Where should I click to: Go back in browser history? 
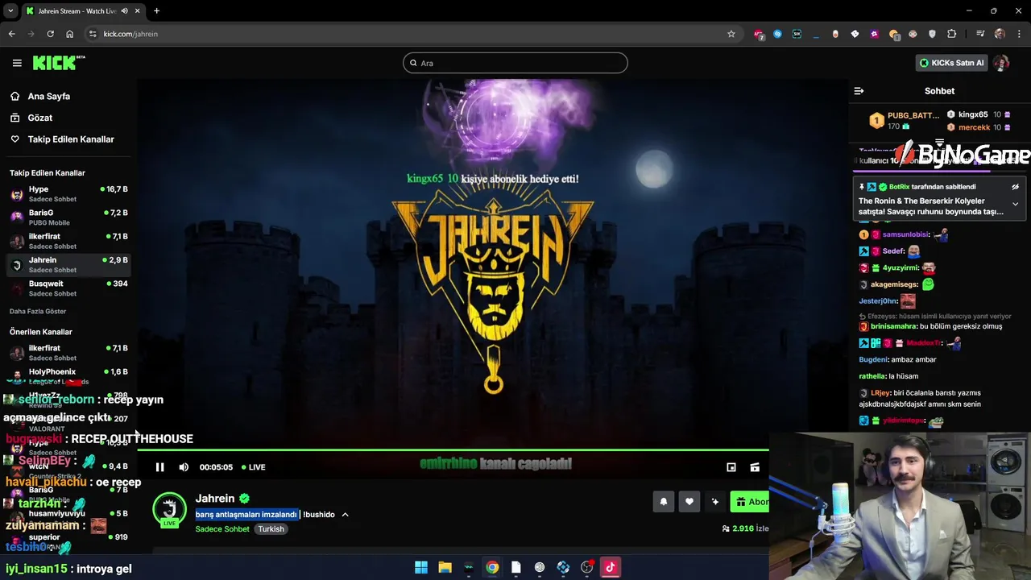(11, 34)
